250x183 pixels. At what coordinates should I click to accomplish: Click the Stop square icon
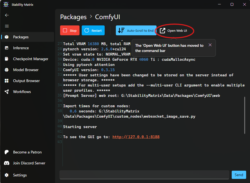[65, 31]
